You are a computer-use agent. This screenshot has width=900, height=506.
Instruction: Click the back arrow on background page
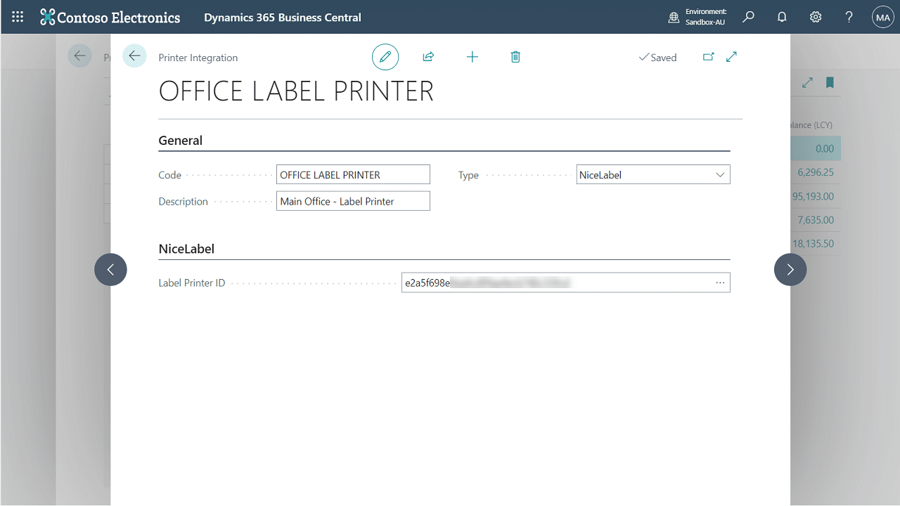[79, 56]
